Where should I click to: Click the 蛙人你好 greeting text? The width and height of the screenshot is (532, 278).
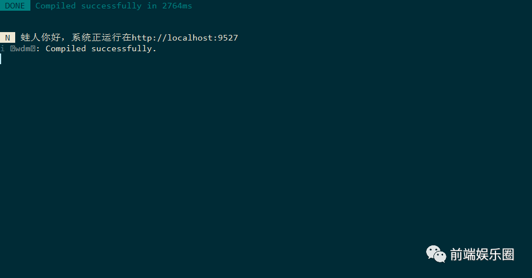click(x=42, y=38)
